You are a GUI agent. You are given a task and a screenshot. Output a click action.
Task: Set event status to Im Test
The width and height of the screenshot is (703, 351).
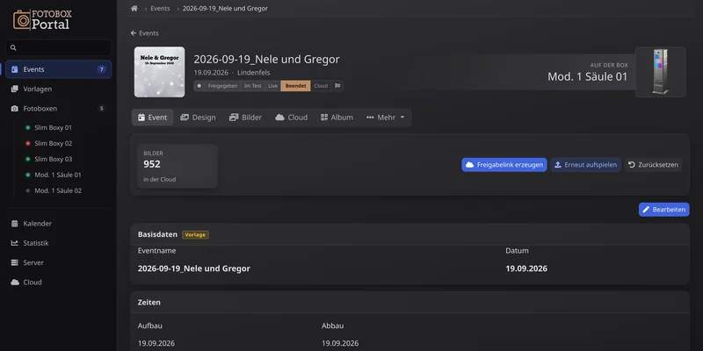[x=252, y=86]
